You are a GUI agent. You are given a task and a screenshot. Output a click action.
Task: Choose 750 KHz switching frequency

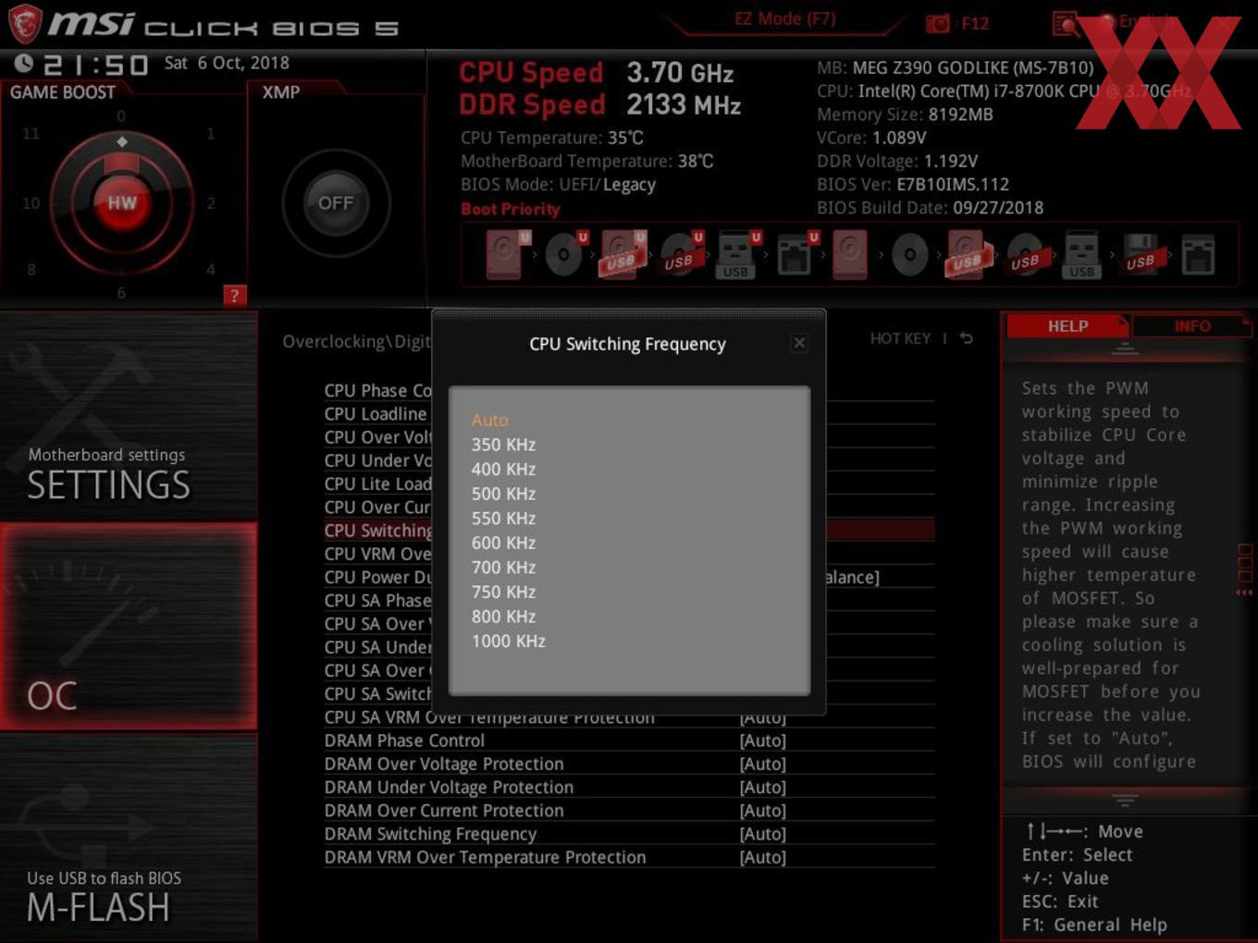pyautogui.click(x=503, y=592)
